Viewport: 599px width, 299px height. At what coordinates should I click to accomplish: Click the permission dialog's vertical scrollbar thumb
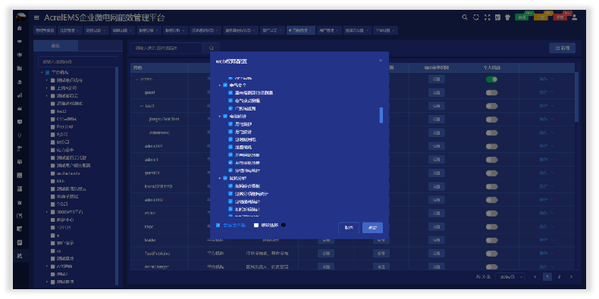tap(381, 115)
